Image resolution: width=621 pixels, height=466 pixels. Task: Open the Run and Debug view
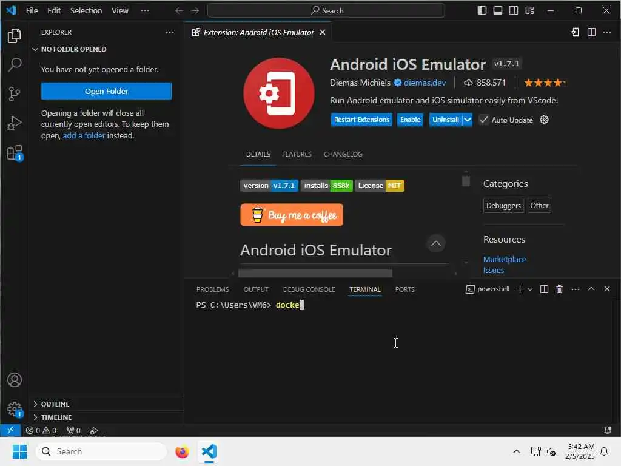pyautogui.click(x=15, y=123)
